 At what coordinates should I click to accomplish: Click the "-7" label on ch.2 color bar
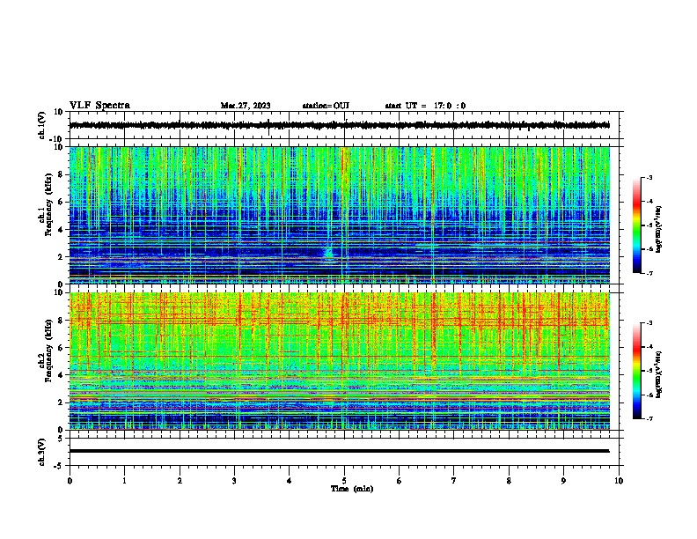(x=649, y=418)
